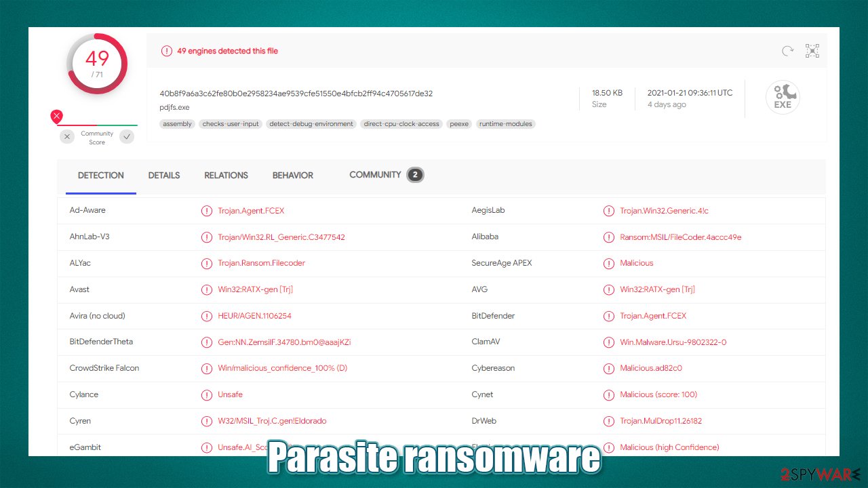Click the direct-cpu-clock-access tag
This screenshot has width=868, height=488.
coord(401,124)
